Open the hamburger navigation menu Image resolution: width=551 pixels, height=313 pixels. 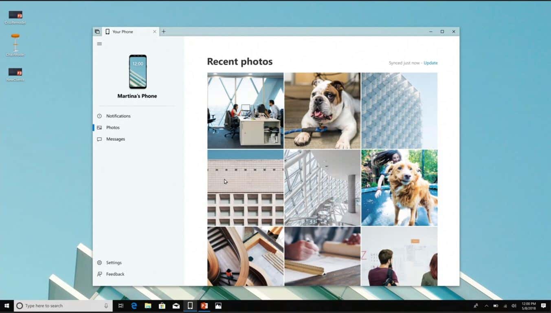click(99, 44)
